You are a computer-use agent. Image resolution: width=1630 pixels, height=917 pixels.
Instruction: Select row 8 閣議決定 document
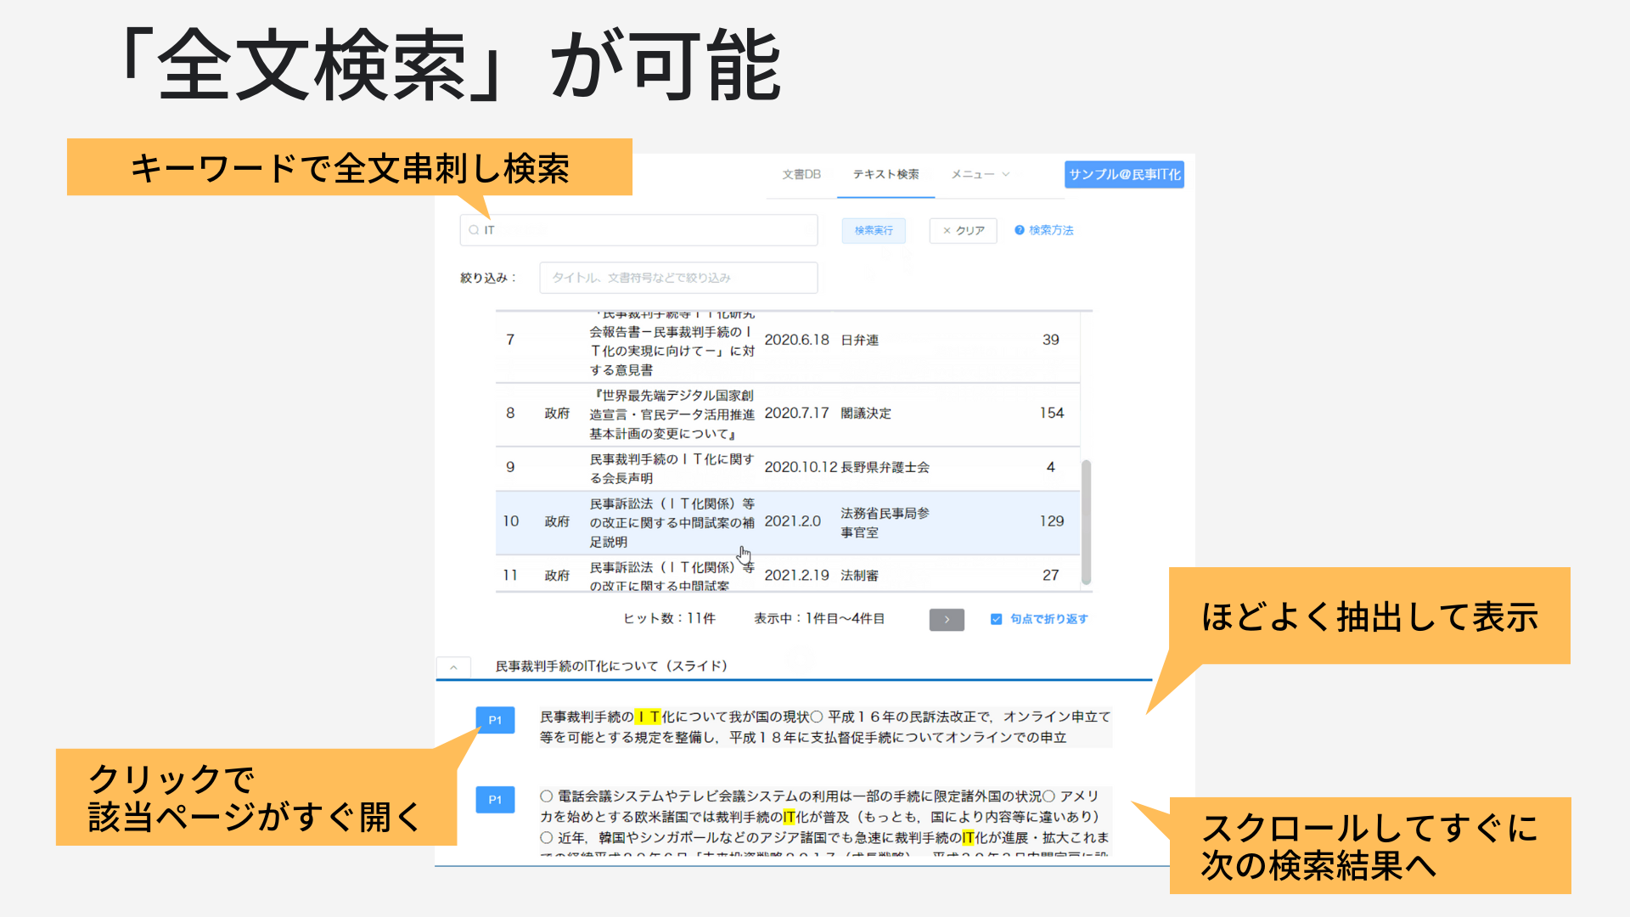click(671, 413)
